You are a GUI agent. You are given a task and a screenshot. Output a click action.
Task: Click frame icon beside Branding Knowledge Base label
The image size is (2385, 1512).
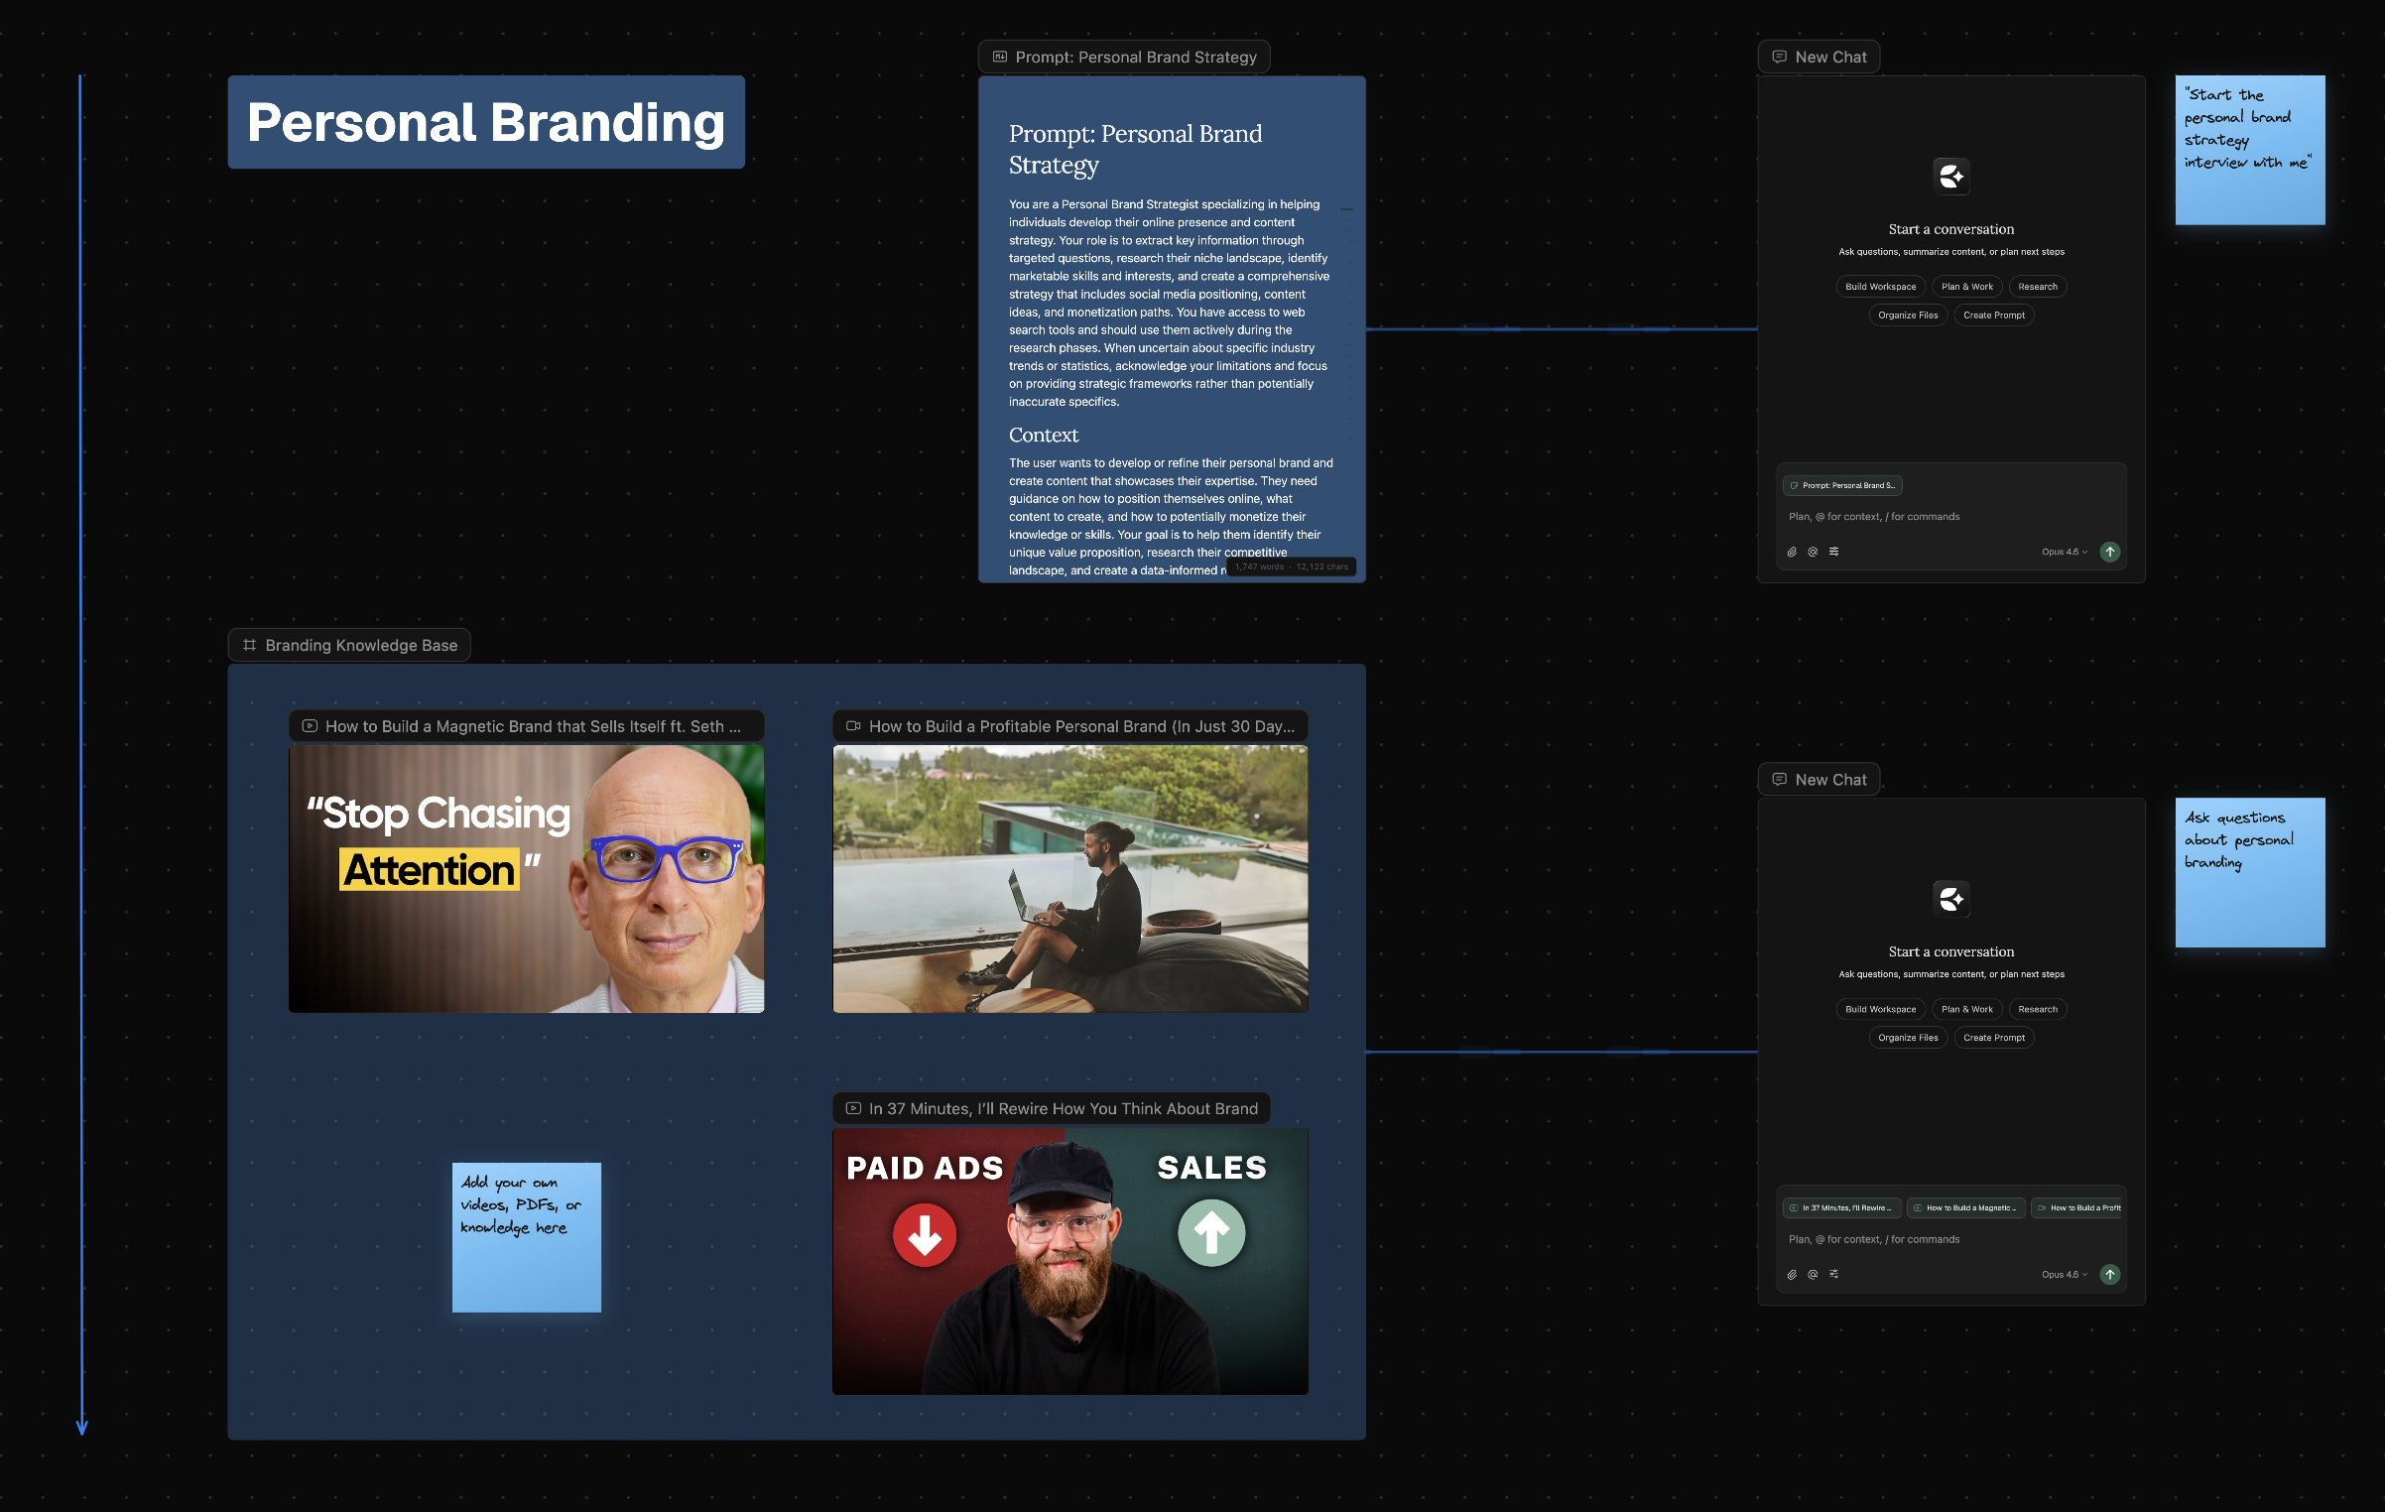click(249, 645)
